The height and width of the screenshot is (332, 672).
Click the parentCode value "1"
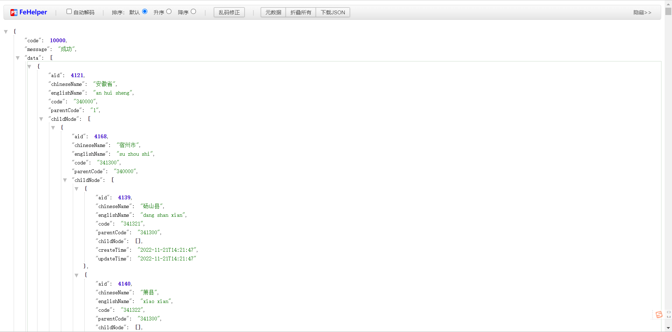94,110
